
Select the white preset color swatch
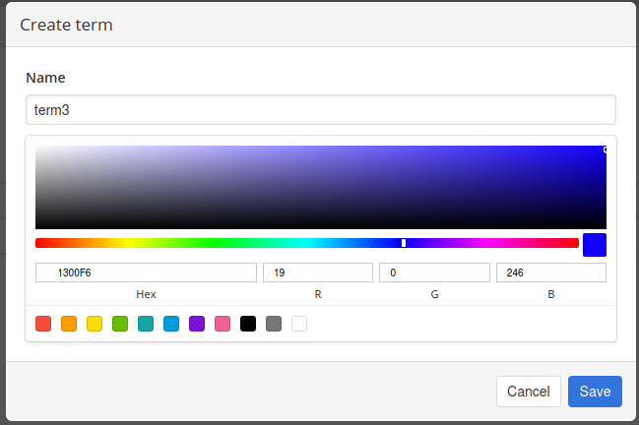(x=299, y=324)
